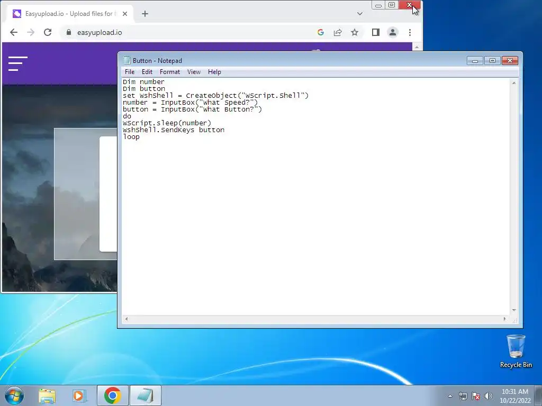Switch to Notepad via the taskbar icon
The image size is (542, 406).
coord(145,395)
